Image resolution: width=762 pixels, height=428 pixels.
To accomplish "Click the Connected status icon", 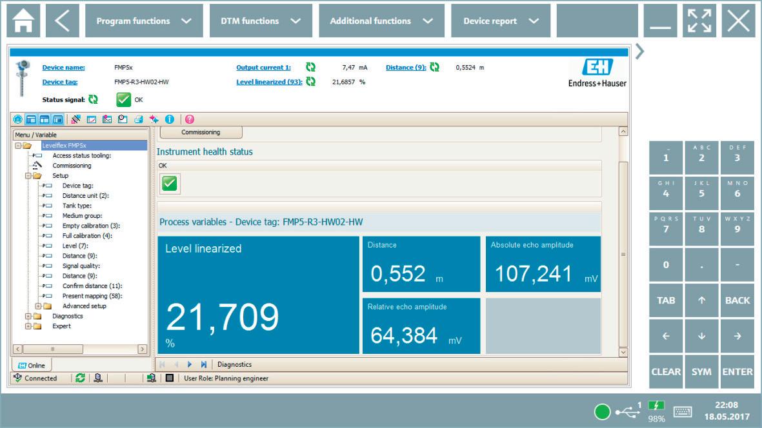I will pyautogui.click(x=18, y=378).
